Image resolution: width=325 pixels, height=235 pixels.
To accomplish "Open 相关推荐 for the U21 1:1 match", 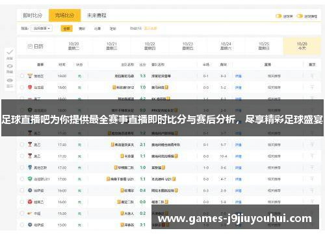I will tap(274, 179).
